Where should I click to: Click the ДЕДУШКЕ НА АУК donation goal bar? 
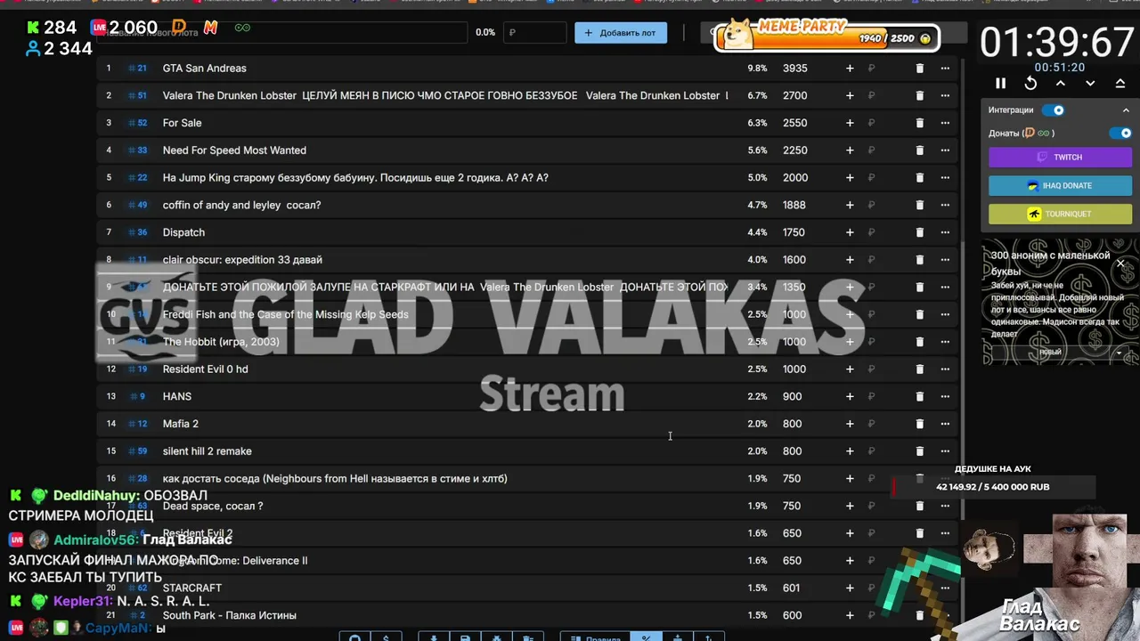(x=993, y=487)
